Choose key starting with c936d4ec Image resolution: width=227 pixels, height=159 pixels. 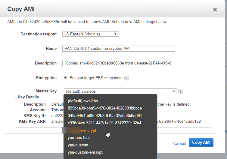pos(104,123)
